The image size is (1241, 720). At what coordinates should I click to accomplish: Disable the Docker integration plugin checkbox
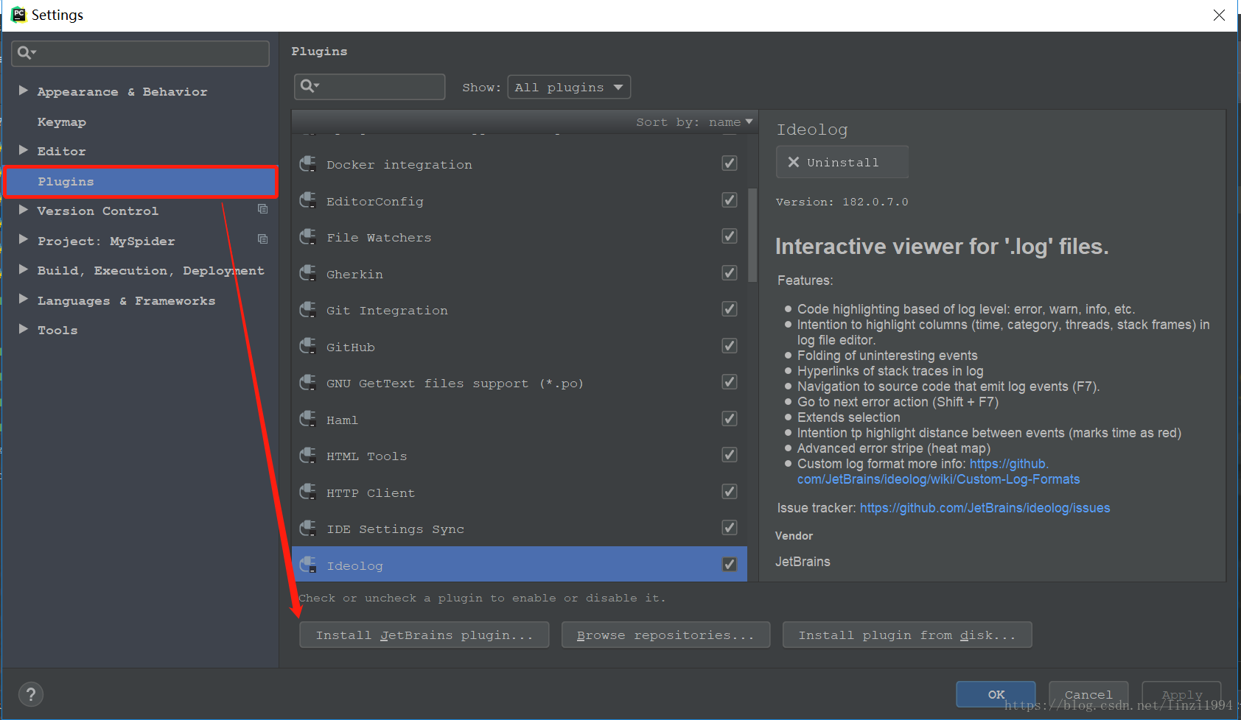pyautogui.click(x=730, y=163)
